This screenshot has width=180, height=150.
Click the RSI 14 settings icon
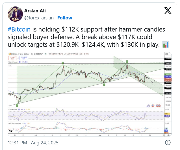[x=19, y=109]
